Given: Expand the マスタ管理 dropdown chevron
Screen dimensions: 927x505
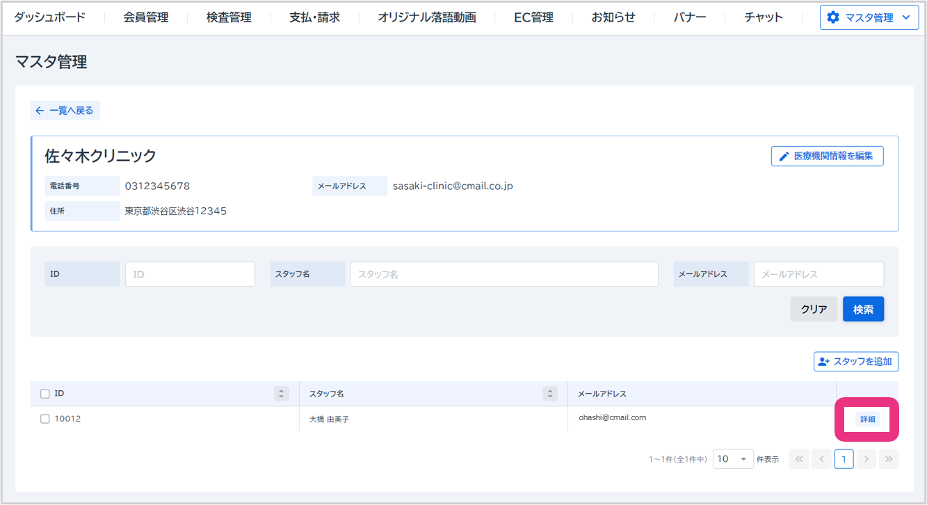Looking at the screenshot, I should click(x=905, y=17).
